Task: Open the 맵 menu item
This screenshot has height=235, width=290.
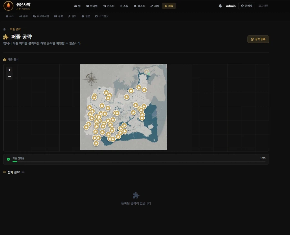Action: (x=77, y=6)
